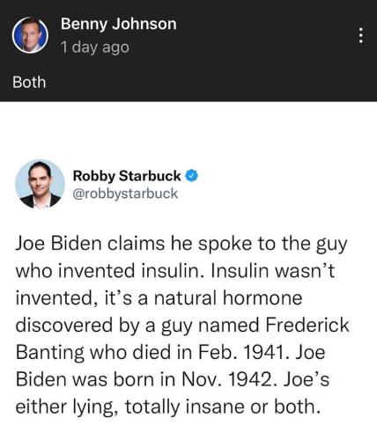Click the word "discovered" in the tweet
Image resolution: width=377 pixels, height=440 pixels.
(x=64, y=325)
